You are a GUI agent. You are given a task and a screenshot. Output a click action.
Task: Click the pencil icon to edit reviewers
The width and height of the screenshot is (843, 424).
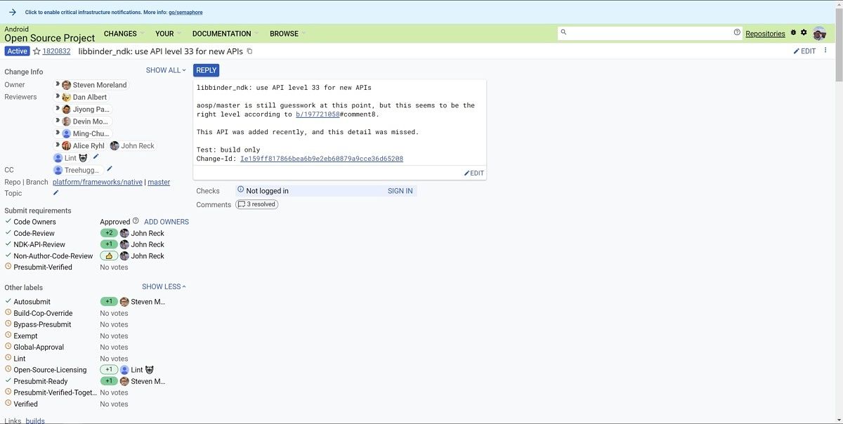(x=96, y=157)
